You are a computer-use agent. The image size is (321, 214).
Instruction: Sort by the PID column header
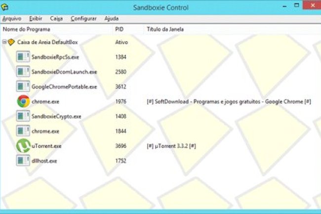[x=119, y=29]
